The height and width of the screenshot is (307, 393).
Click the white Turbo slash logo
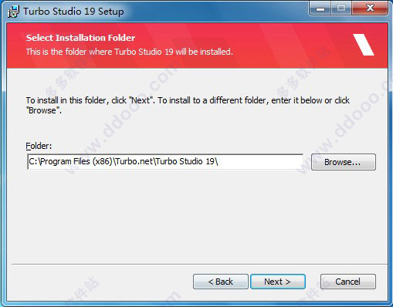[364, 45]
